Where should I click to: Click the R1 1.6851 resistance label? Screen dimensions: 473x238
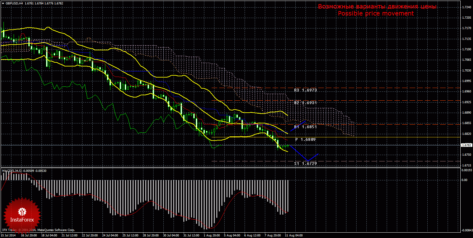(305, 127)
